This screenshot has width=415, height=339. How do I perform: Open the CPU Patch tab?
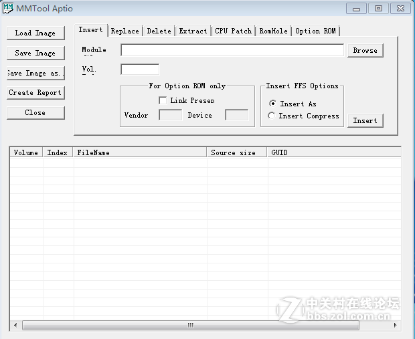point(233,31)
